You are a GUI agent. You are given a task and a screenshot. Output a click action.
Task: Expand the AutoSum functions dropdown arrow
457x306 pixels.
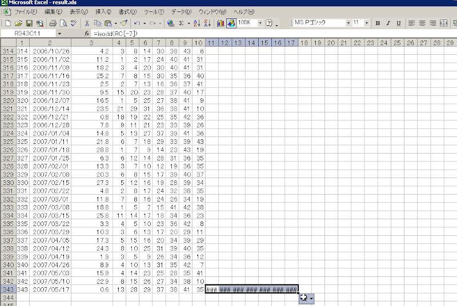click(x=189, y=23)
